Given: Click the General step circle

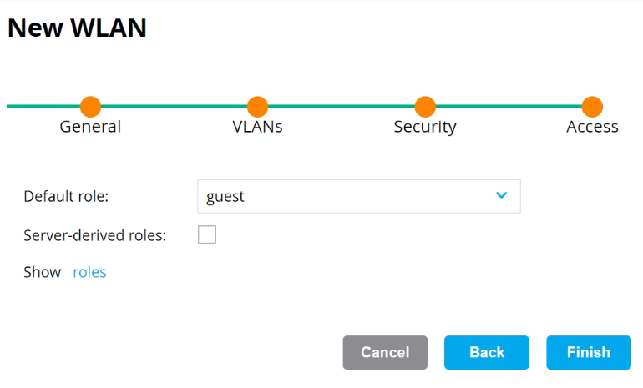Looking at the screenshot, I should click(90, 107).
